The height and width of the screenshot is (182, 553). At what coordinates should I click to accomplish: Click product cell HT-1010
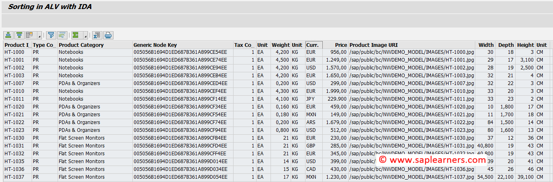click(x=17, y=91)
